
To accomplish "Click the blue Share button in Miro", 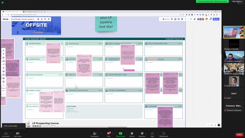I will click(216, 19).
